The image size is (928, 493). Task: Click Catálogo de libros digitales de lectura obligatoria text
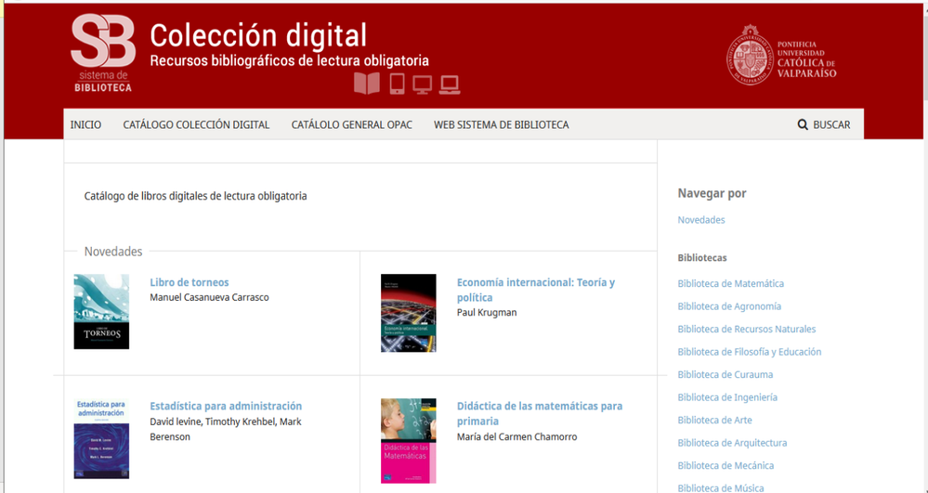[x=195, y=196]
